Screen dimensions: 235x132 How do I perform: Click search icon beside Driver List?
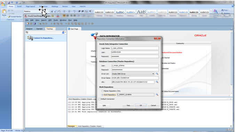pos(157,74)
